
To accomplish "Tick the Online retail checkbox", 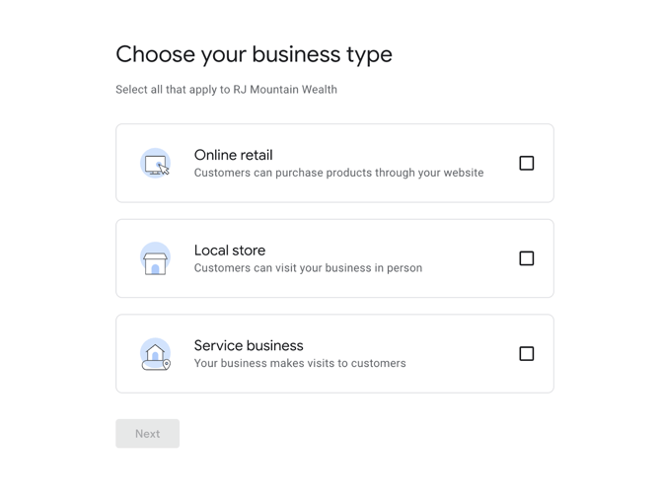I will [x=526, y=164].
